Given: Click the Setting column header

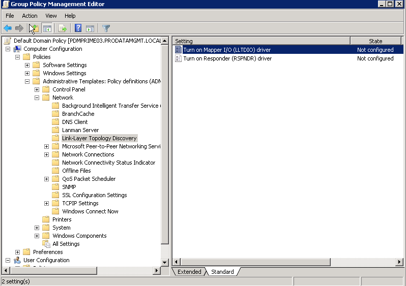Looking at the screenshot, I should click(x=261, y=41).
